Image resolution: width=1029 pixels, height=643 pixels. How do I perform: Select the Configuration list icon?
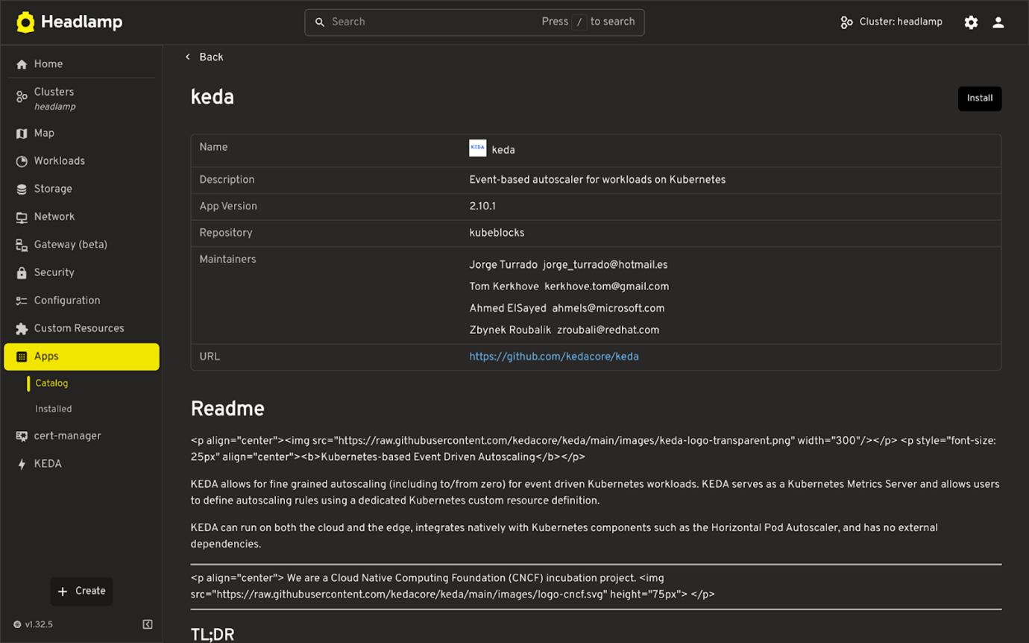pos(22,301)
